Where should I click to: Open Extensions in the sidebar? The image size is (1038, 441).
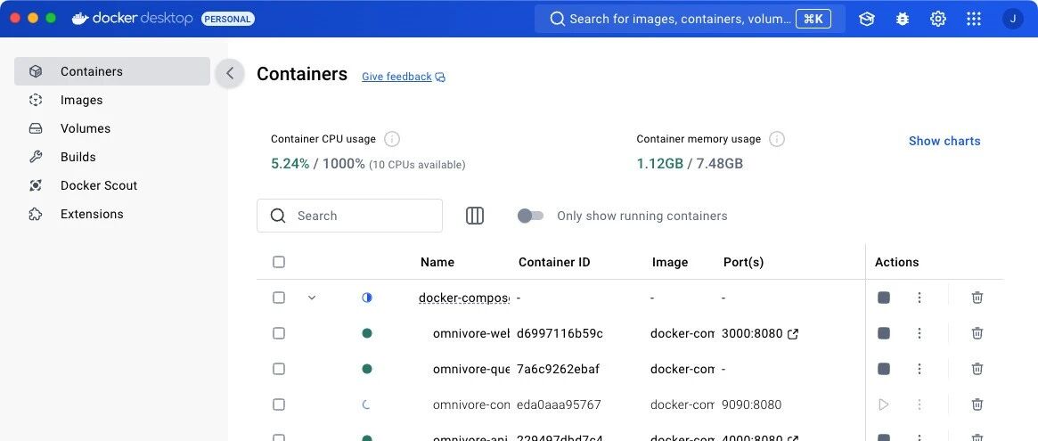(112, 214)
